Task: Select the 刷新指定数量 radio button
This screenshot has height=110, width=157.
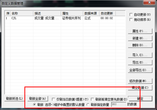Action: [88, 105]
